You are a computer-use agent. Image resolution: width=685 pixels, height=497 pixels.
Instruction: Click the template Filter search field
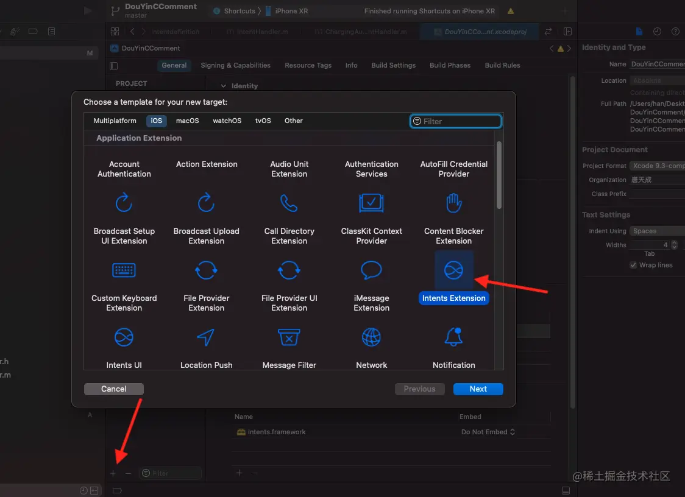[x=455, y=121]
